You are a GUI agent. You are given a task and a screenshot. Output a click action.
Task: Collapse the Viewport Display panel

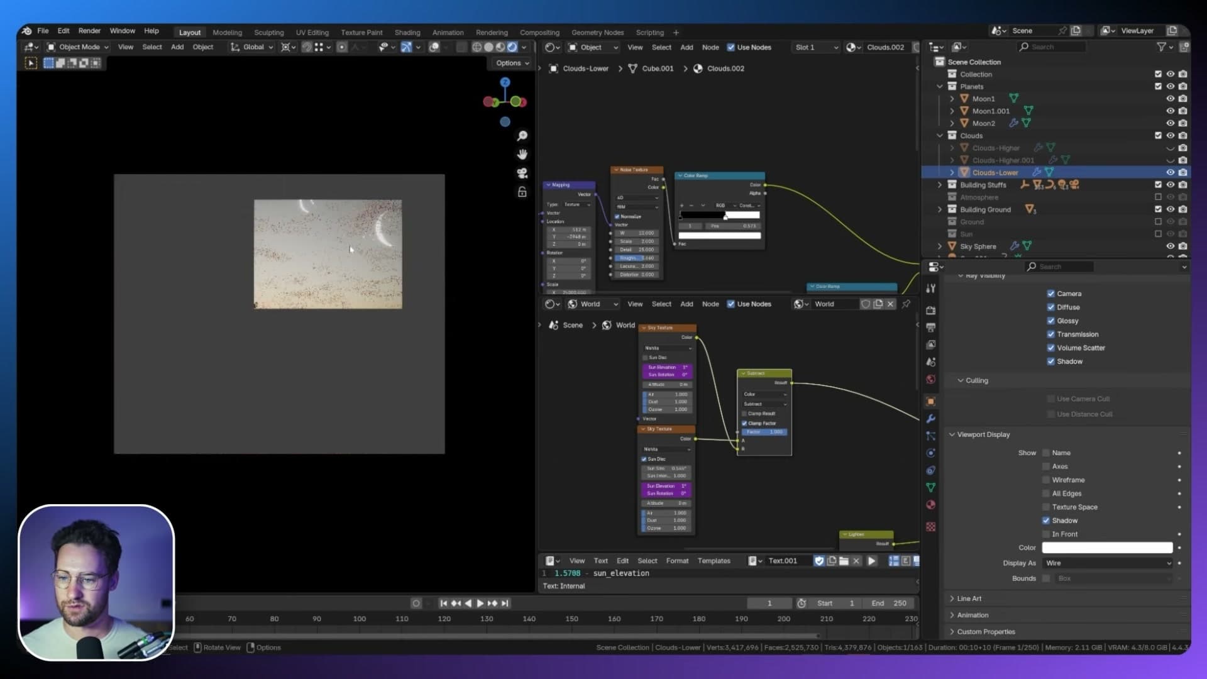coord(983,434)
